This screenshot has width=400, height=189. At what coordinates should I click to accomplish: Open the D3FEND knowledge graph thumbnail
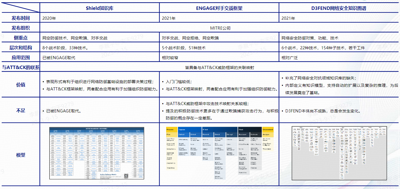[x=339, y=153]
